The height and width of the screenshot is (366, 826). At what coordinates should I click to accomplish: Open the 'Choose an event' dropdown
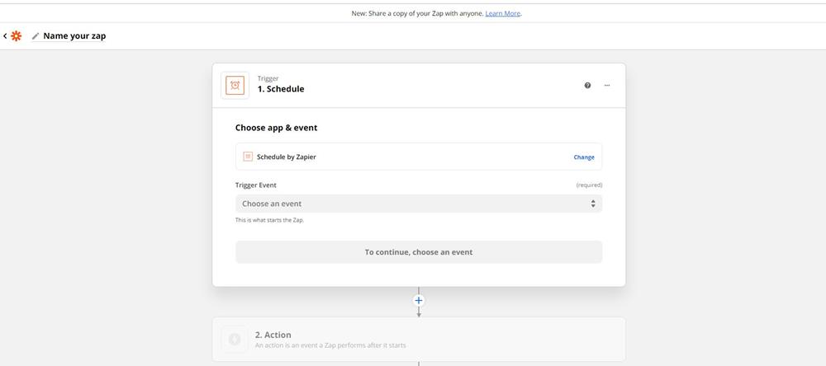pos(418,204)
